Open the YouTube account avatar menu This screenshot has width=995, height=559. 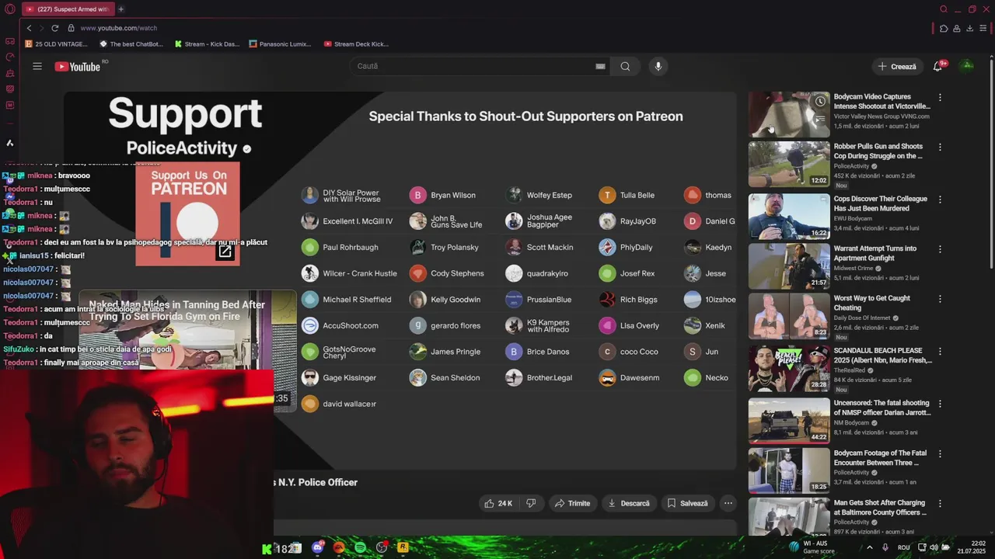[x=968, y=66]
